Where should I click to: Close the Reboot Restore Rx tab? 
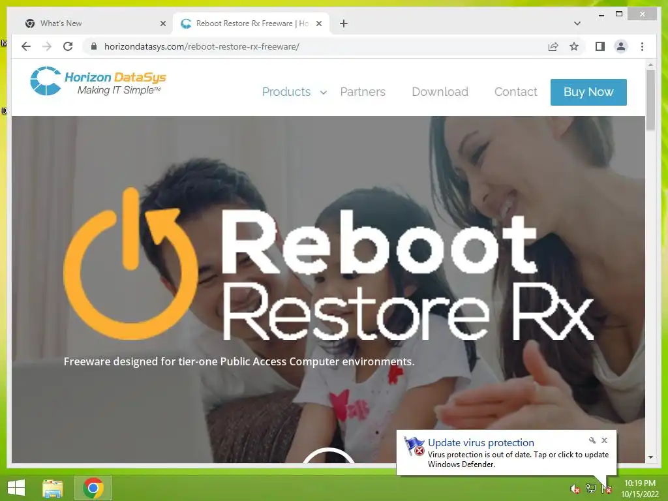318,23
